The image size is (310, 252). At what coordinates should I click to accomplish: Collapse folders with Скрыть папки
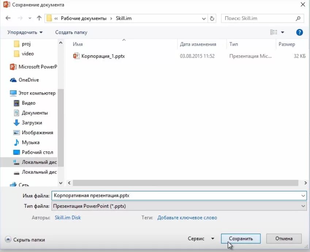(x=25, y=240)
